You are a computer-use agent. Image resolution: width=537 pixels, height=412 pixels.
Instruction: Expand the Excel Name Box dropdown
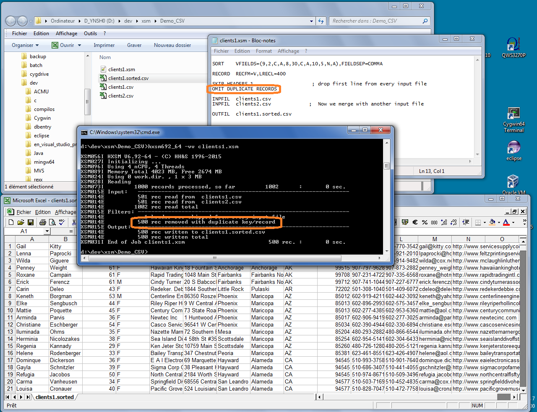[x=47, y=231]
